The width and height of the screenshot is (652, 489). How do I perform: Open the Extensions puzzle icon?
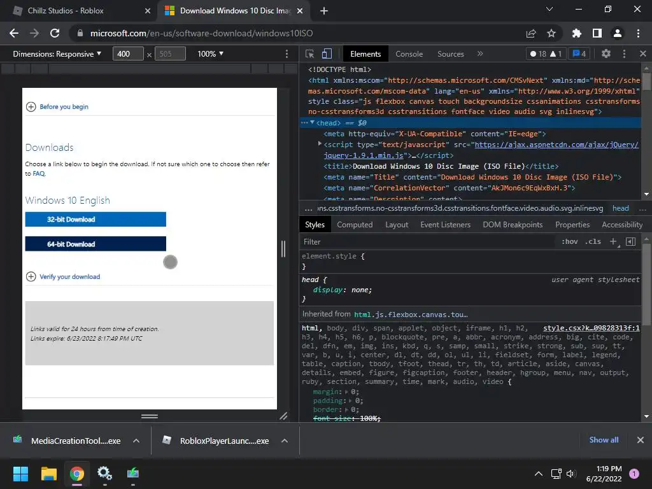576,33
